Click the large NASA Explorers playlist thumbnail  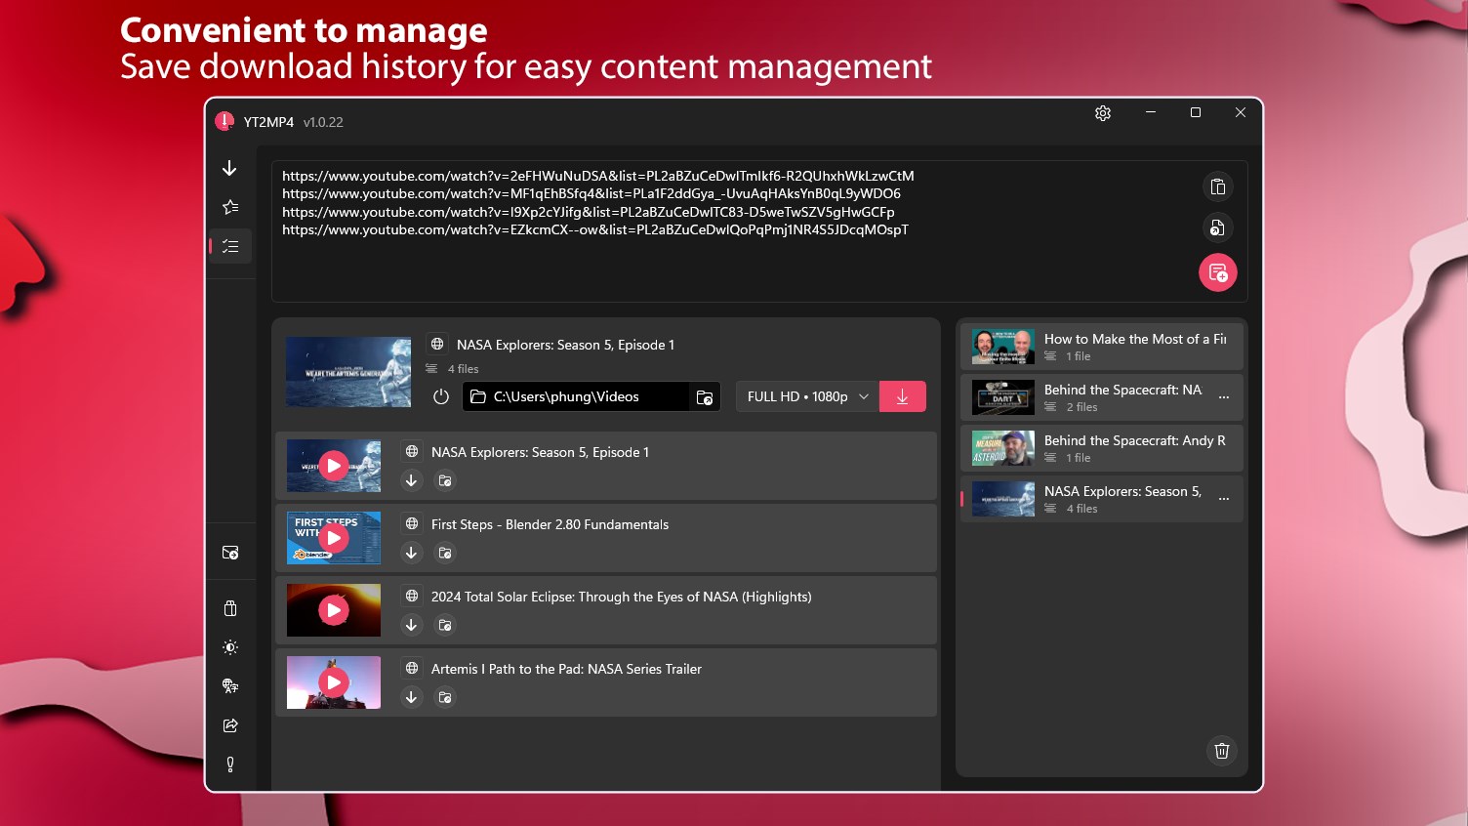(x=348, y=372)
